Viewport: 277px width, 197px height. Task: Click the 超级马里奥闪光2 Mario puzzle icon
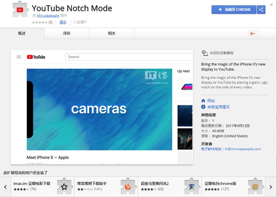(x=192, y=186)
